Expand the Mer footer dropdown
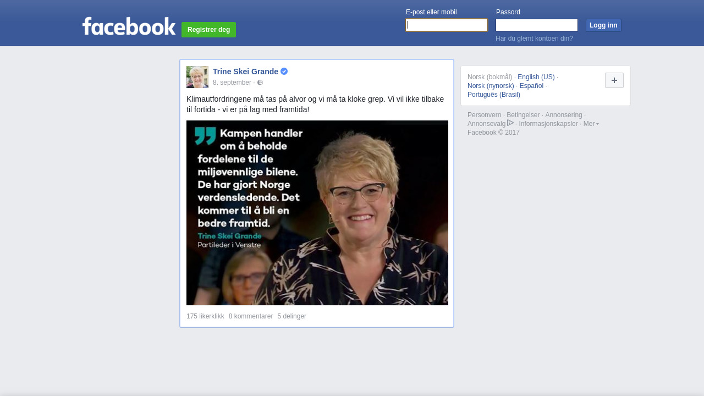 [x=591, y=124]
